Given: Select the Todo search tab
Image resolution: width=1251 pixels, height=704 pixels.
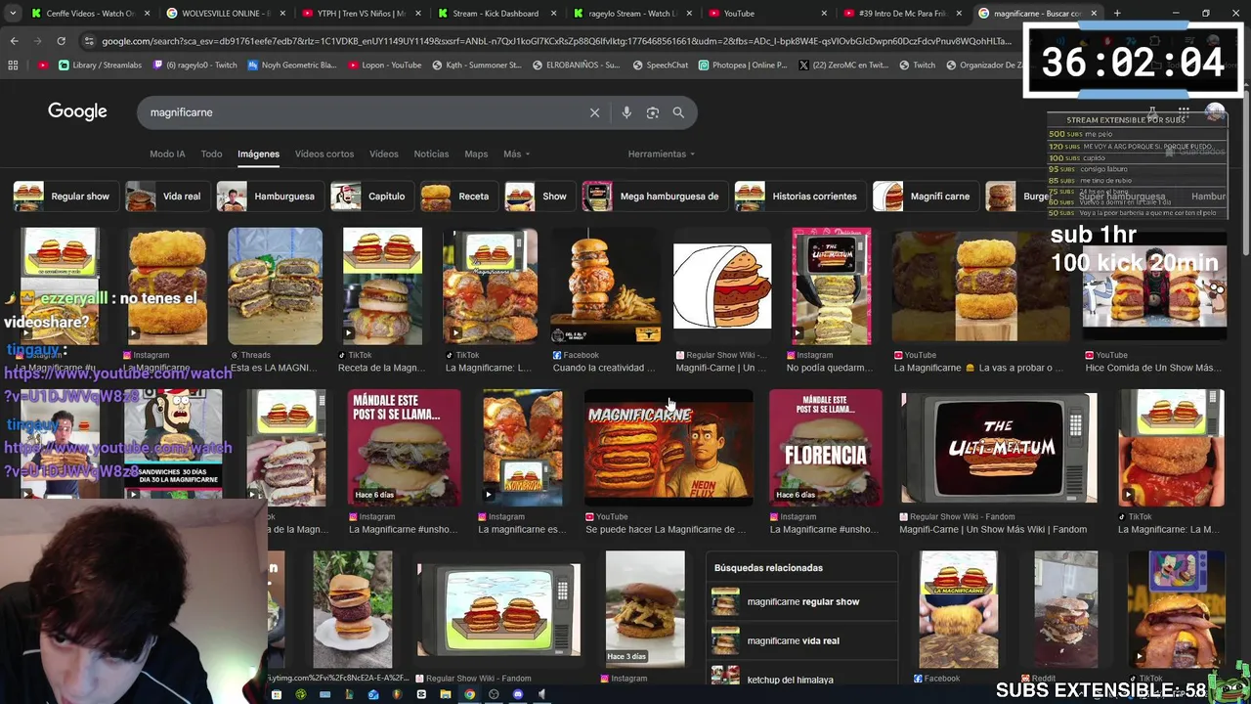Looking at the screenshot, I should coord(211,154).
